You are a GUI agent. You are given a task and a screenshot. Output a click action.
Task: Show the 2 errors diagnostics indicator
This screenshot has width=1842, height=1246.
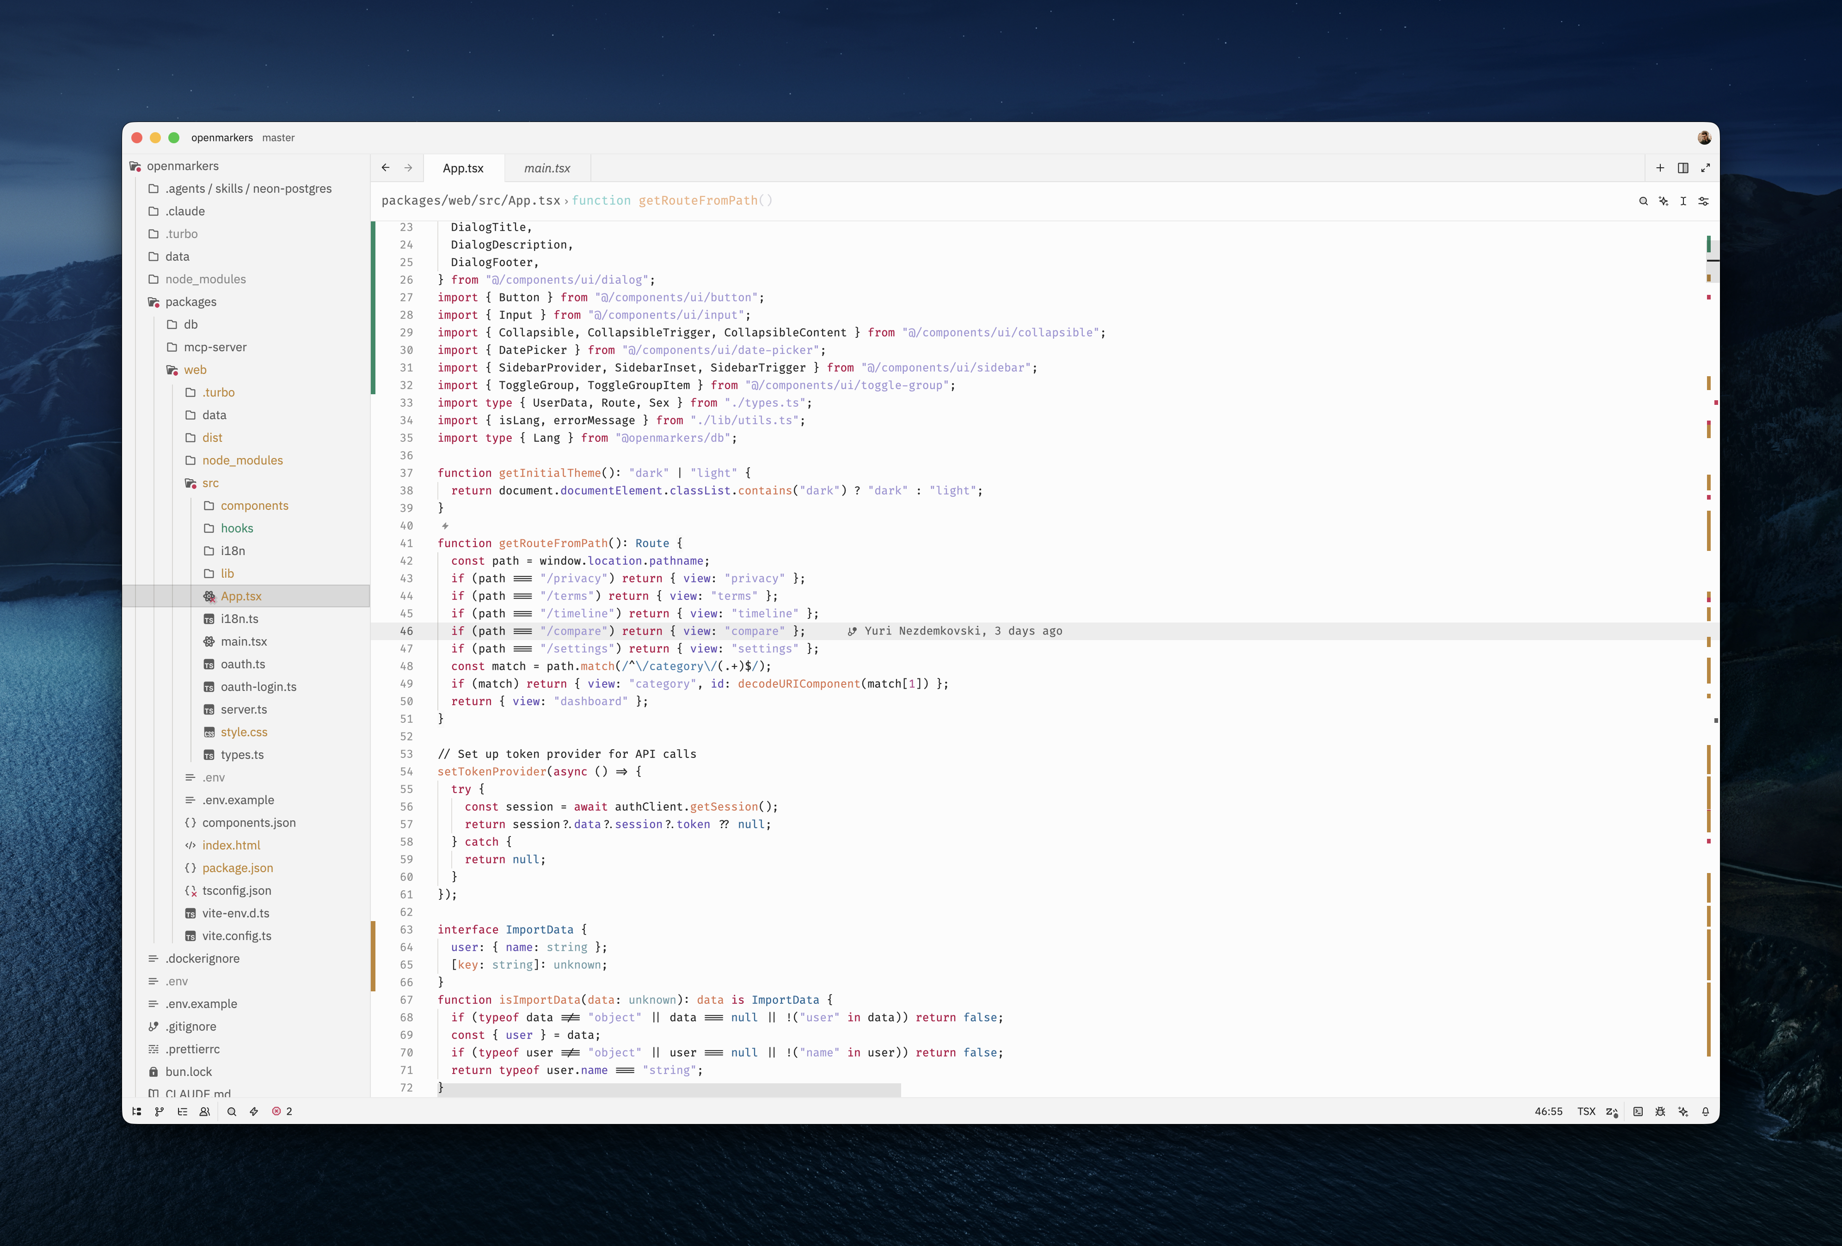point(282,1112)
